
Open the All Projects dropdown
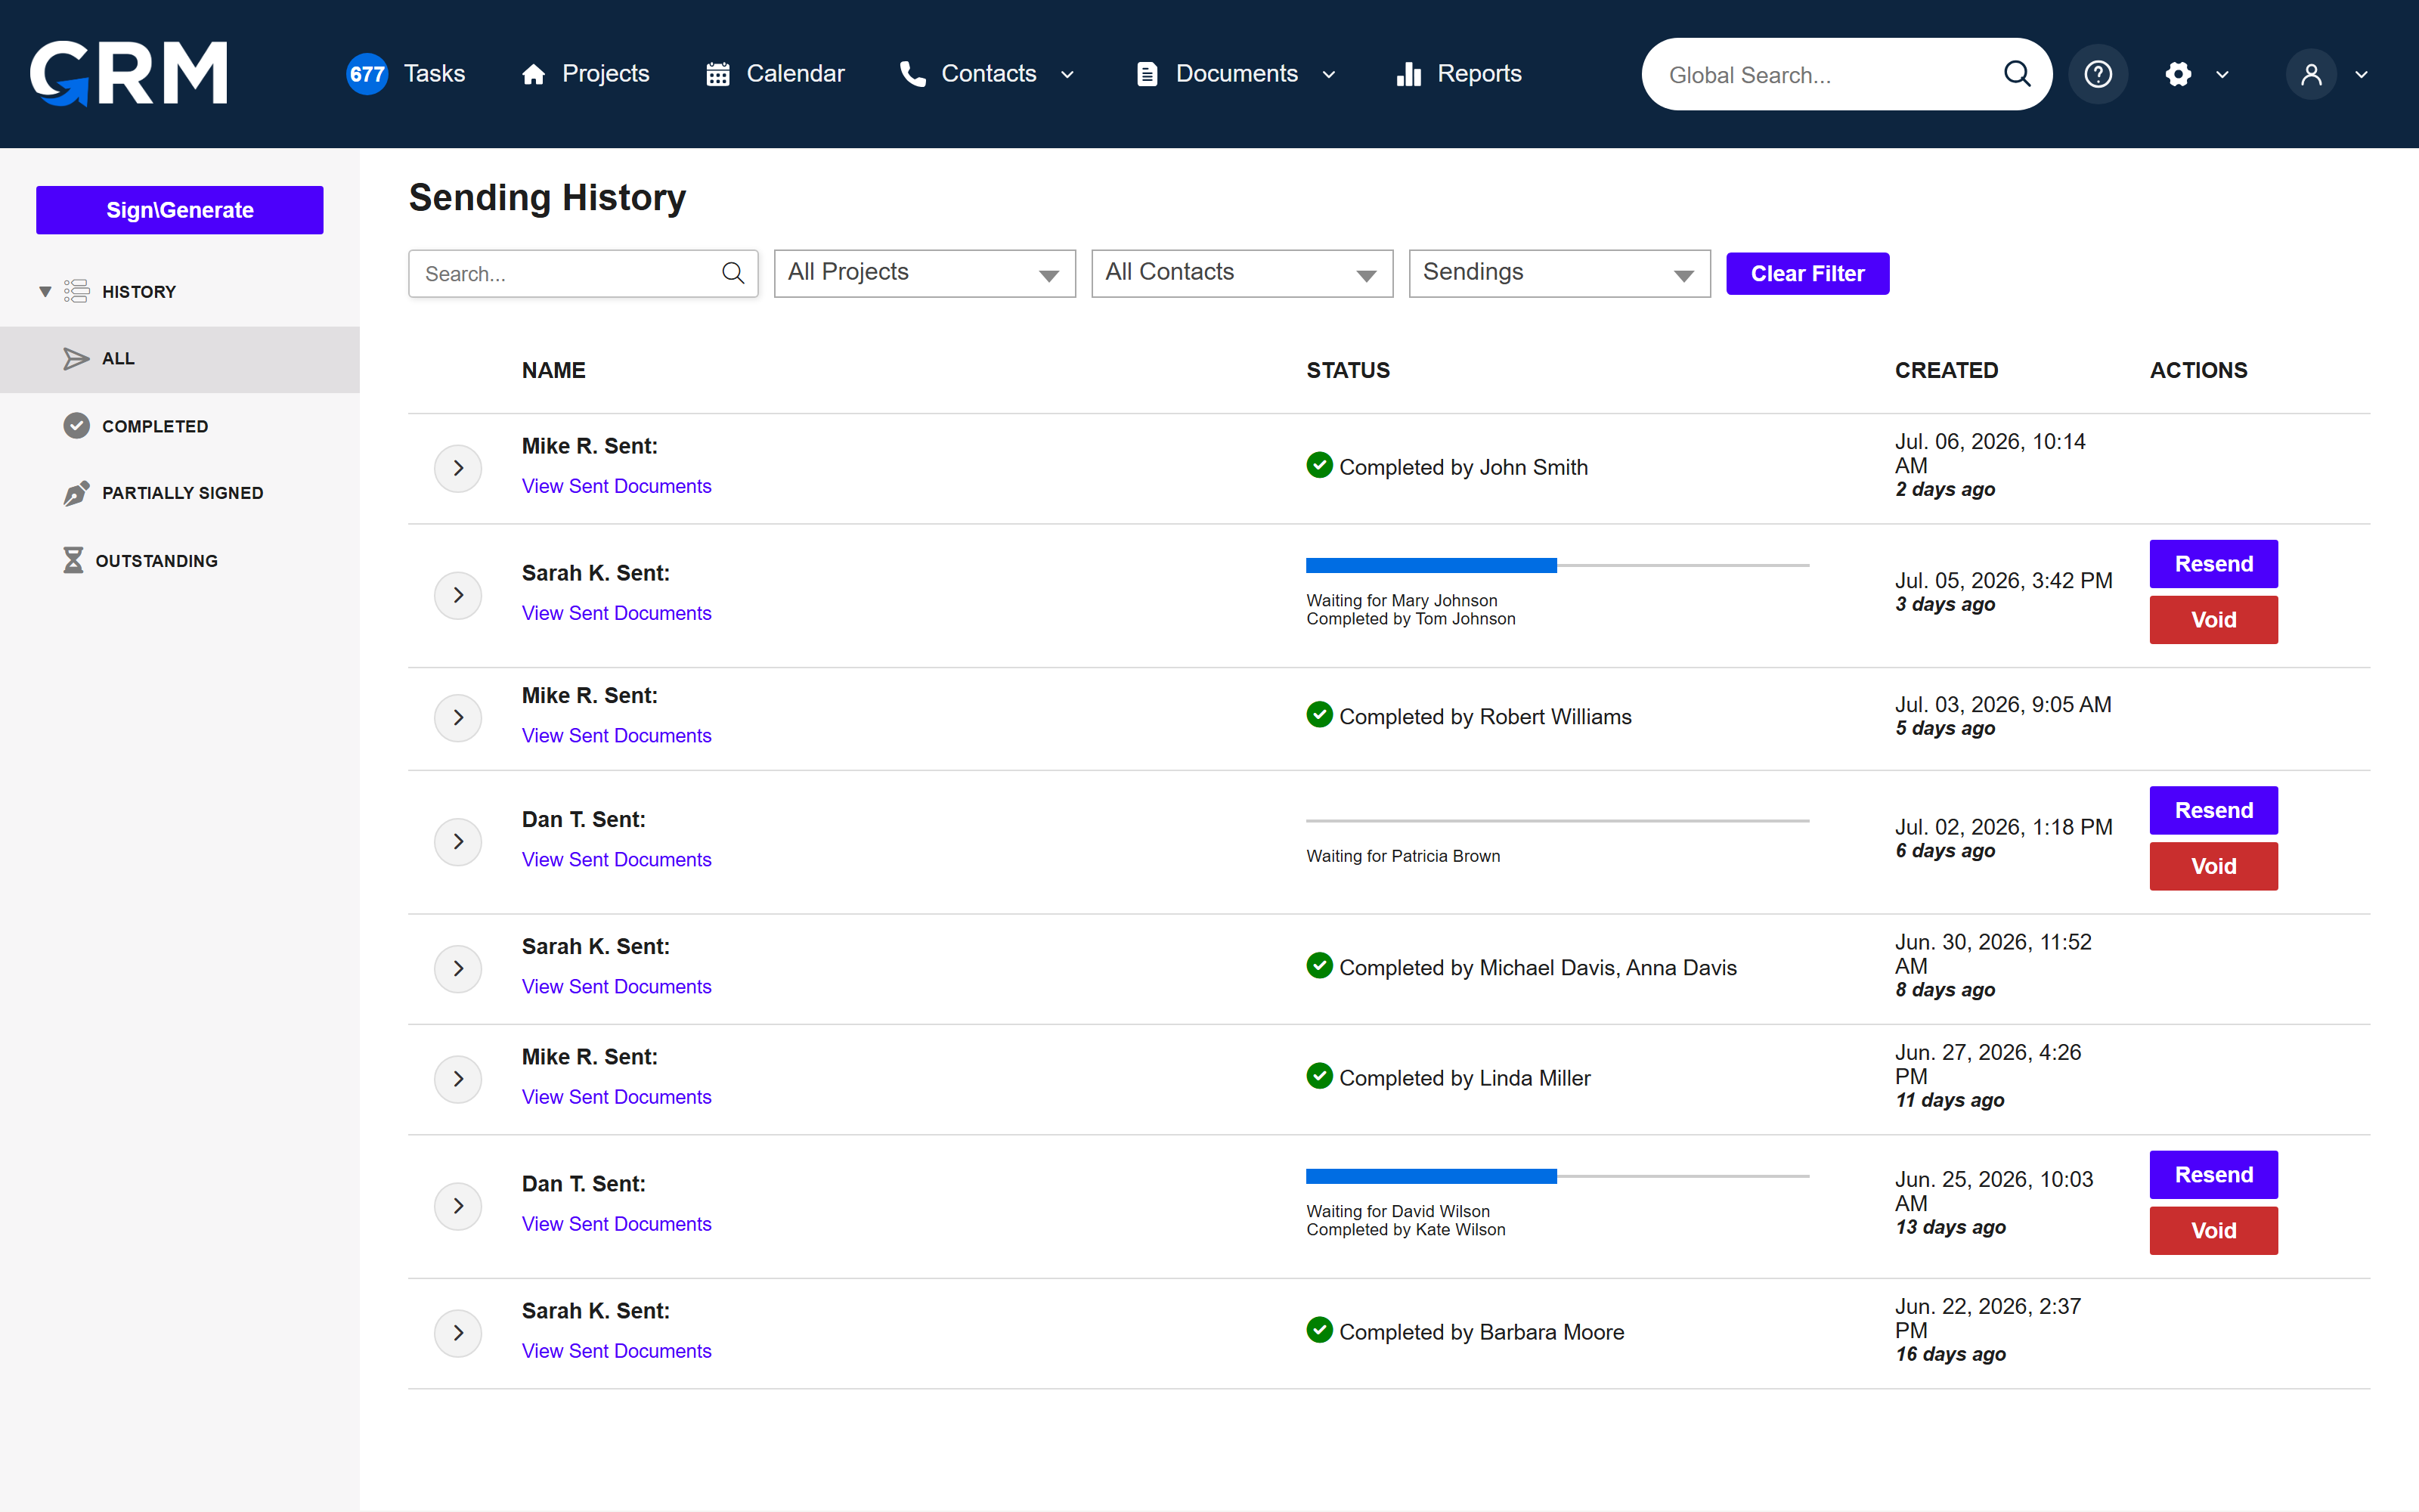click(925, 273)
